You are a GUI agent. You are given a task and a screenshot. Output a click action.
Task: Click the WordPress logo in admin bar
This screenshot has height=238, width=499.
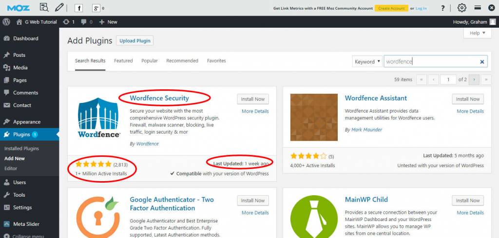[x=6, y=22]
